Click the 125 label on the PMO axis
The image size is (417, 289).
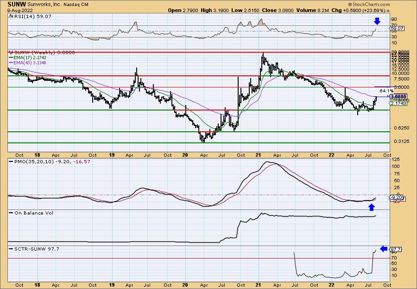(395, 160)
